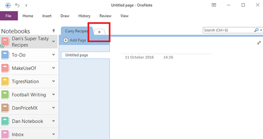Collapse Dan's Super Tasty Recipes notebook

coord(54,41)
